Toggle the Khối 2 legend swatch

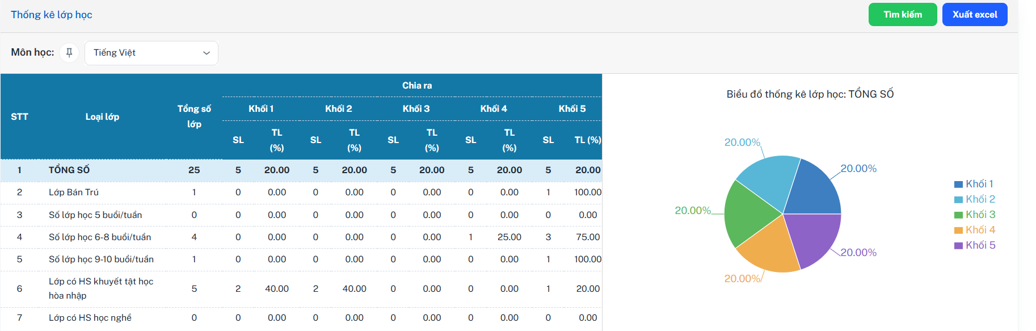[958, 200]
